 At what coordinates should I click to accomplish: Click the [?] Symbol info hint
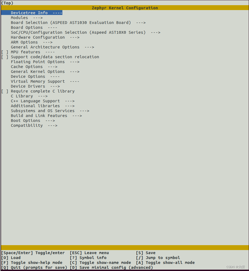coord(88,258)
